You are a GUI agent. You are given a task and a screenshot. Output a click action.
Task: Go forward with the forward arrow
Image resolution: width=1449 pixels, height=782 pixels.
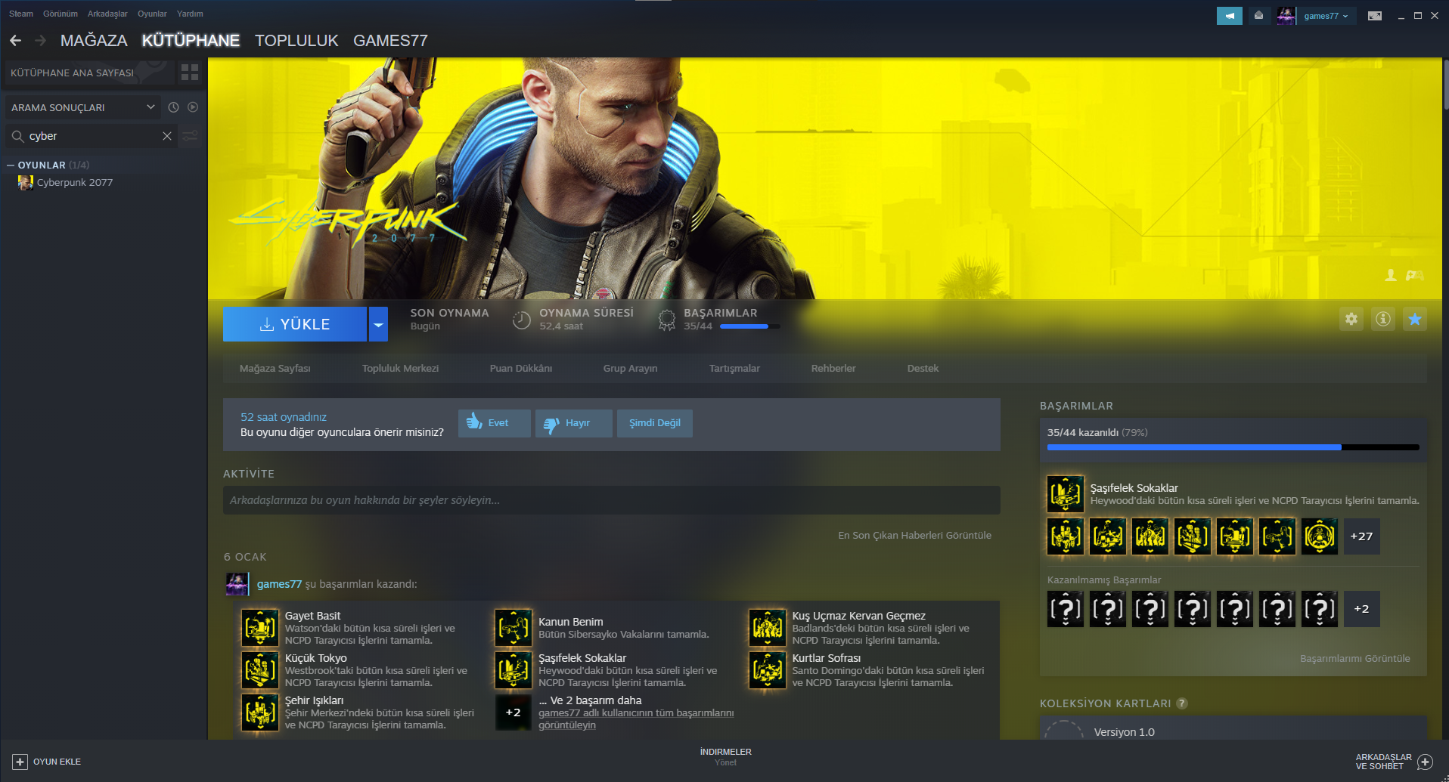41,40
